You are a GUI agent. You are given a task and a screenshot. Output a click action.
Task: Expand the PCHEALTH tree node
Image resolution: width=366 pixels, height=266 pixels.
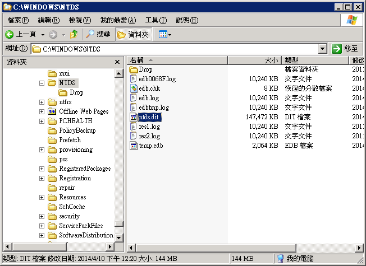[x=42, y=121]
